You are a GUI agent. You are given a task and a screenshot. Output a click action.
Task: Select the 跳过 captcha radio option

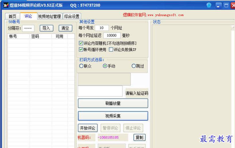[x=134, y=66]
